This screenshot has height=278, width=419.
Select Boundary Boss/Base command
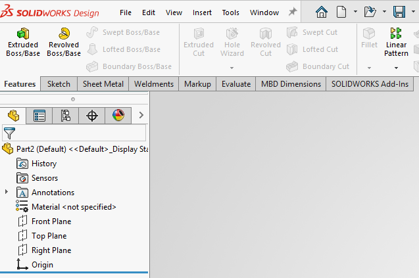click(x=129, y=66)
